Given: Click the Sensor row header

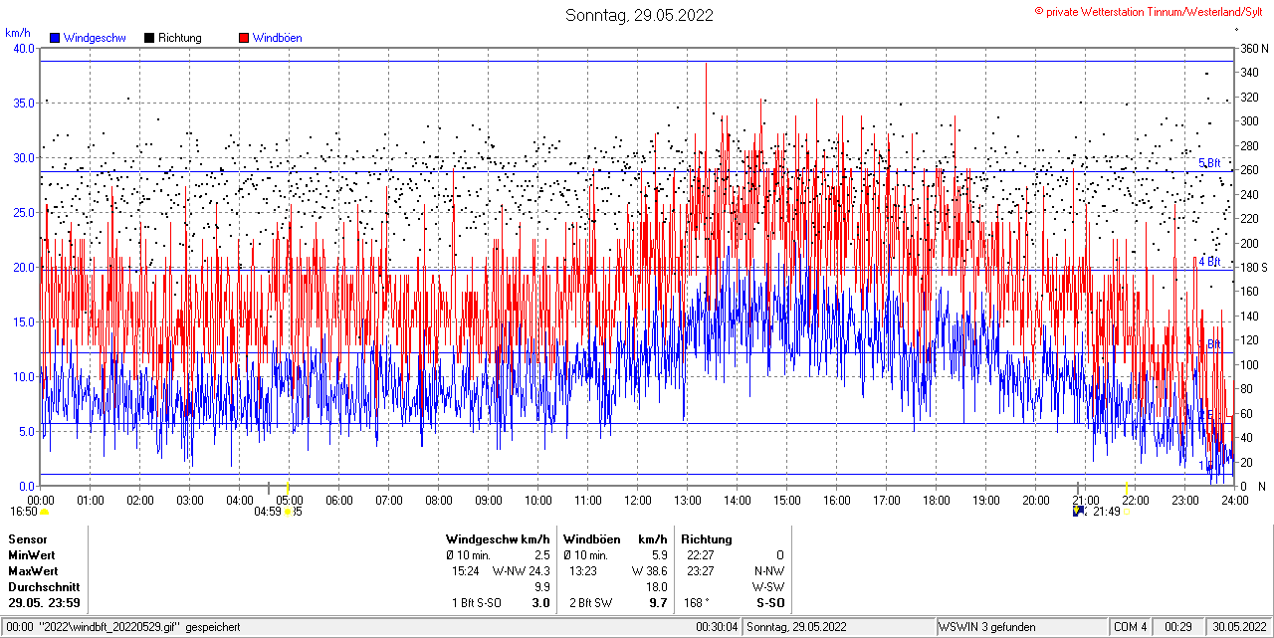Looking at the screenshot, I should tap(28, 539).
